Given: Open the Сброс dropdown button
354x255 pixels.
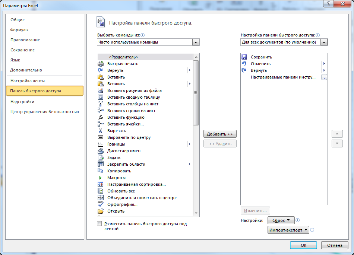Looking at the screenshot, I should [x=281, y=220].
